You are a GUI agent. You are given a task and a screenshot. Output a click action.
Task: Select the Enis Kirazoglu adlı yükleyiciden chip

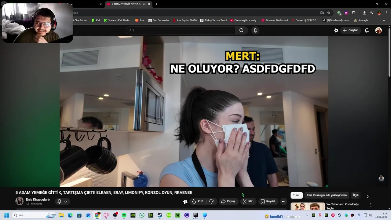[x=327, y=195]
